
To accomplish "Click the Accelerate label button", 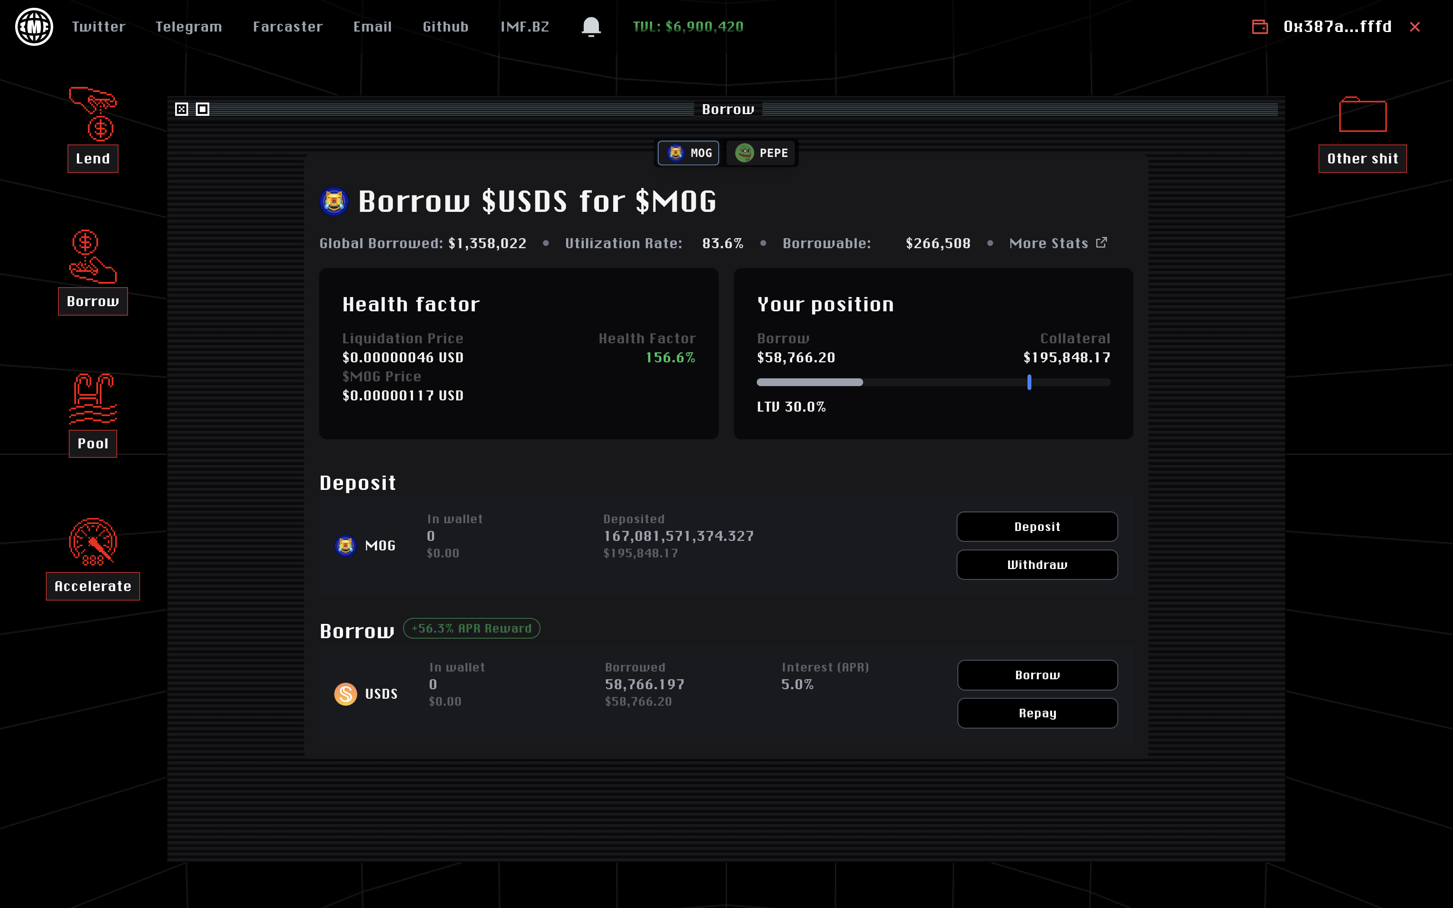I will [x=93, y=586].
